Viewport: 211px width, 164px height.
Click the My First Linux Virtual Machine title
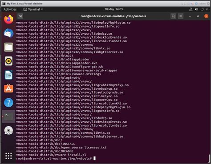pos(24,4)
